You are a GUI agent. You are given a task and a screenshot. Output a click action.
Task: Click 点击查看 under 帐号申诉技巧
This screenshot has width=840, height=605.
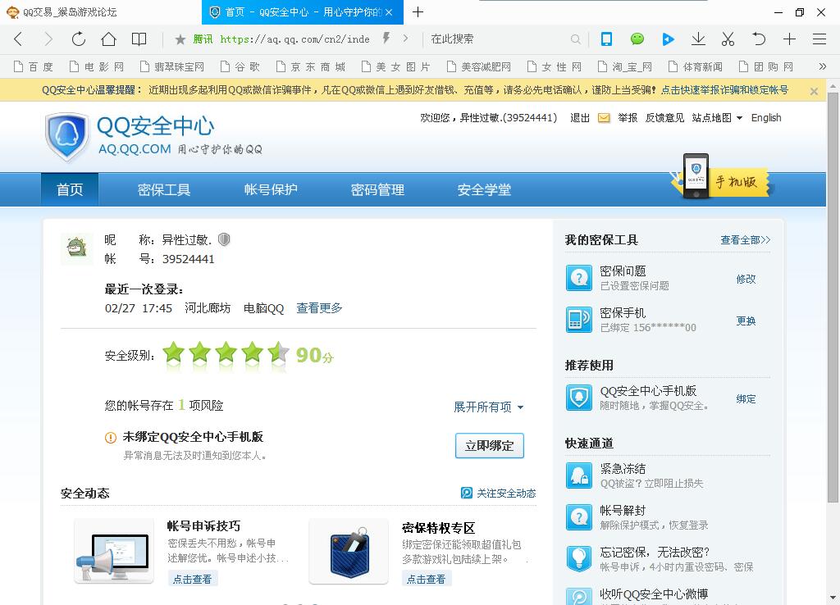192,579
